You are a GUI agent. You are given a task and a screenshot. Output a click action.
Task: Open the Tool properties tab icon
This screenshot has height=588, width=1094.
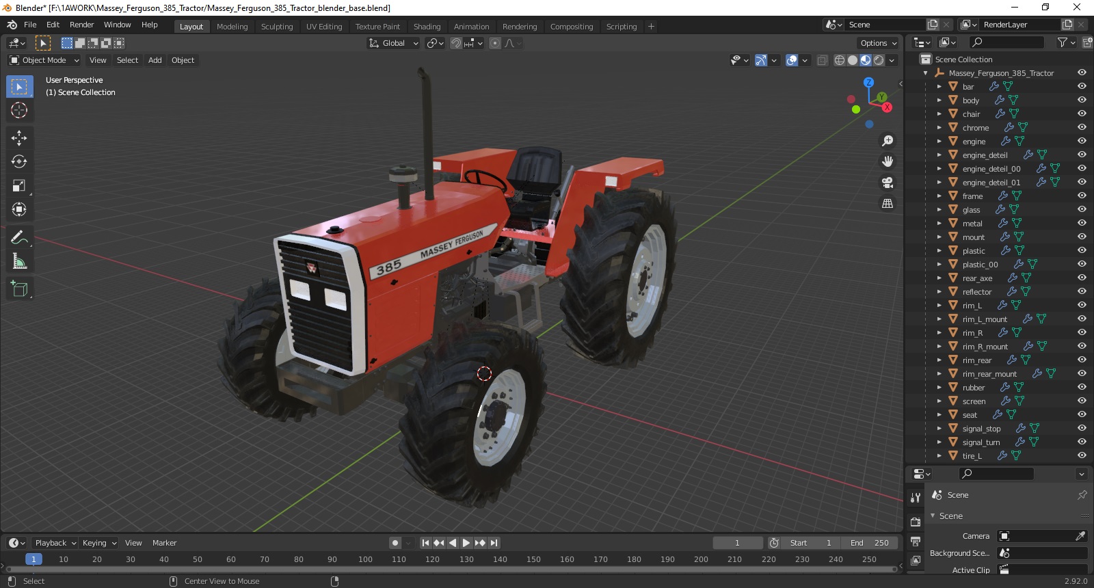[916, 498]
